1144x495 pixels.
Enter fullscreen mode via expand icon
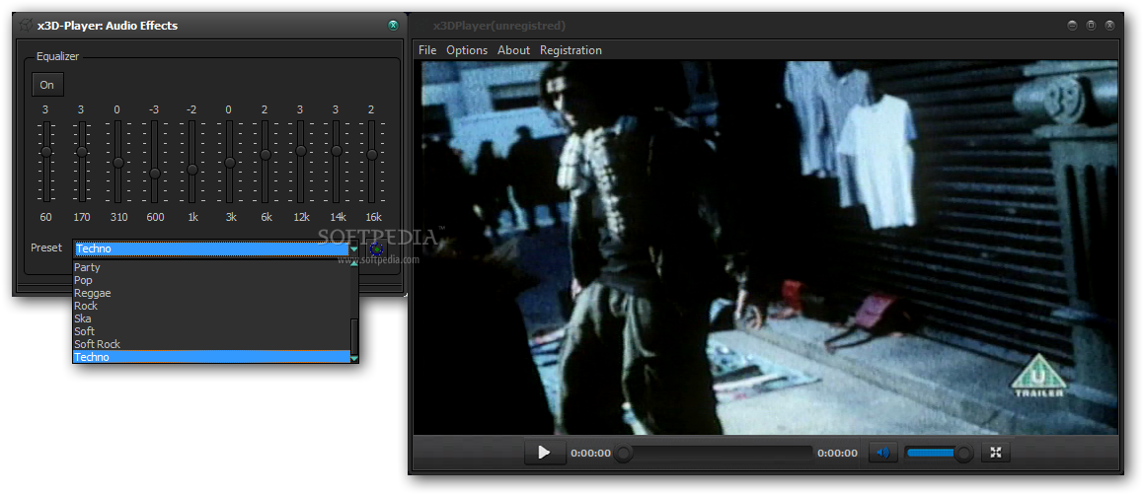[996, 453]
